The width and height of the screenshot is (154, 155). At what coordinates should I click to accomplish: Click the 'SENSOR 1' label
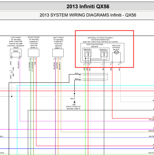(x=87, y=50)
